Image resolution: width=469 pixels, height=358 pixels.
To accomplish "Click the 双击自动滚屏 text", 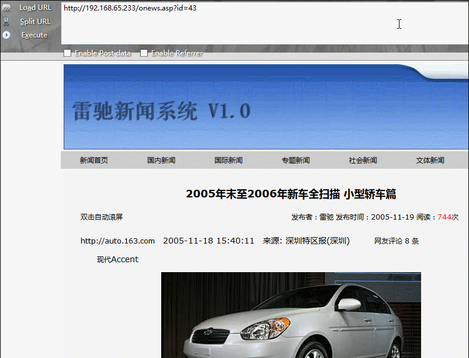I will [102, 217].
